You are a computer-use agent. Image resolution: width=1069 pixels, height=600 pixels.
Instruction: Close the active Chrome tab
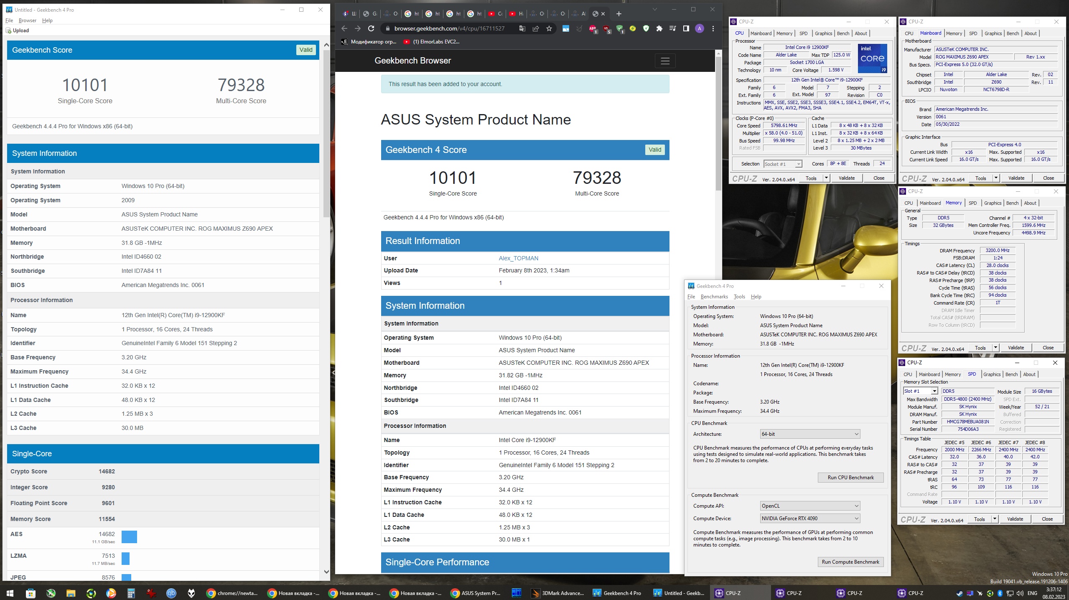click(603, 14)
